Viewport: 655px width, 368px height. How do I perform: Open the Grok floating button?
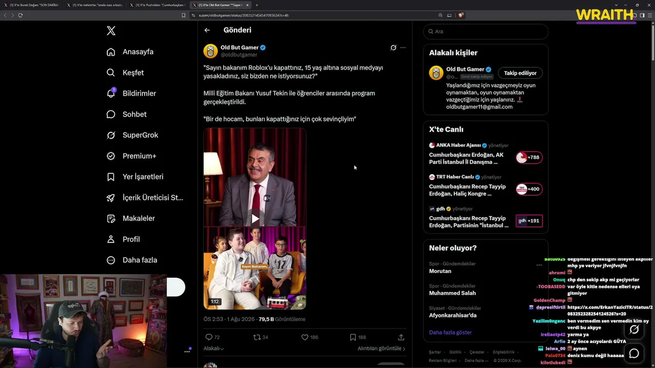[634, 330]
